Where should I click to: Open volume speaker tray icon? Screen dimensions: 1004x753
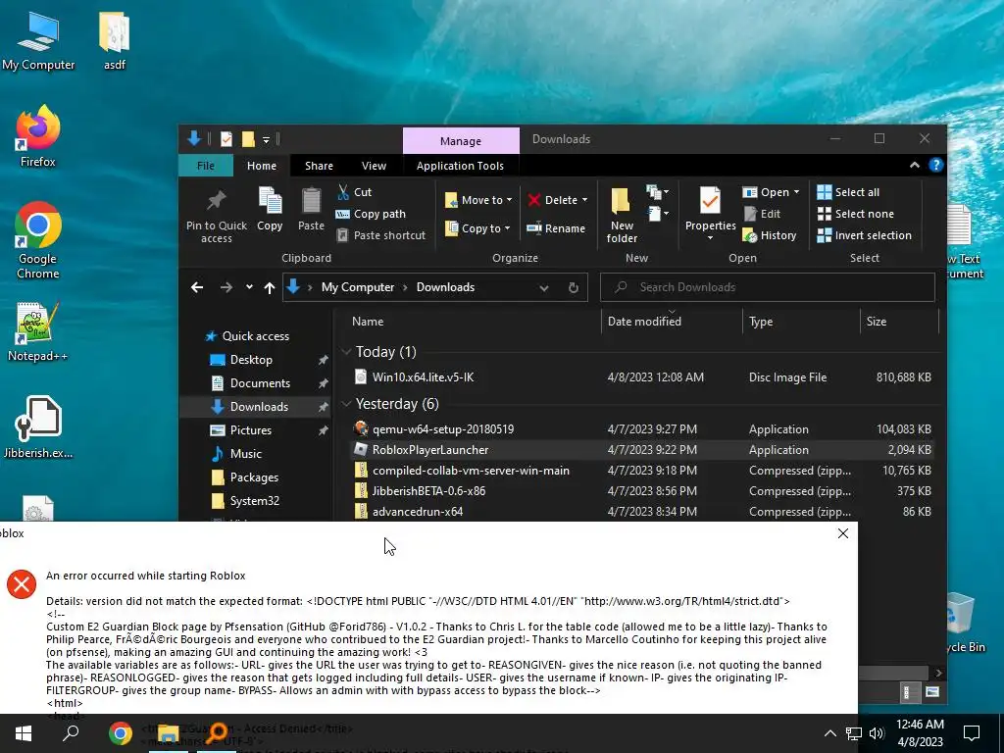(877, 733)
